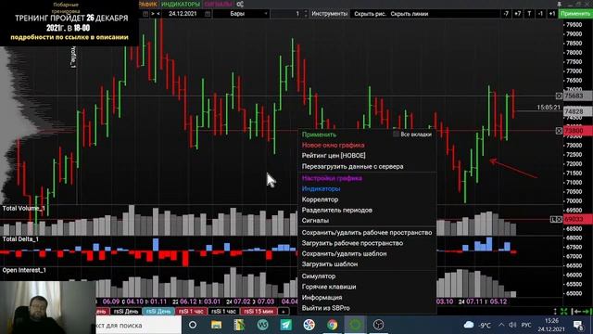This screenshot has height=334, width=593.
Task: Launch 'Симулятор' from context menu
Action: point(319,276)
